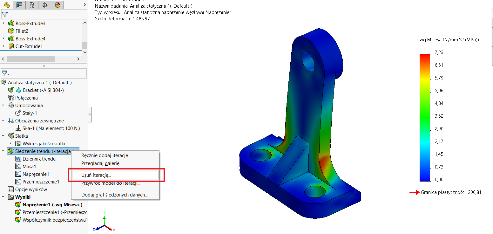Select the Przemieszczenie1 trend graph
The width and height of the screenshot is (493, 234).
pos(41,182)
